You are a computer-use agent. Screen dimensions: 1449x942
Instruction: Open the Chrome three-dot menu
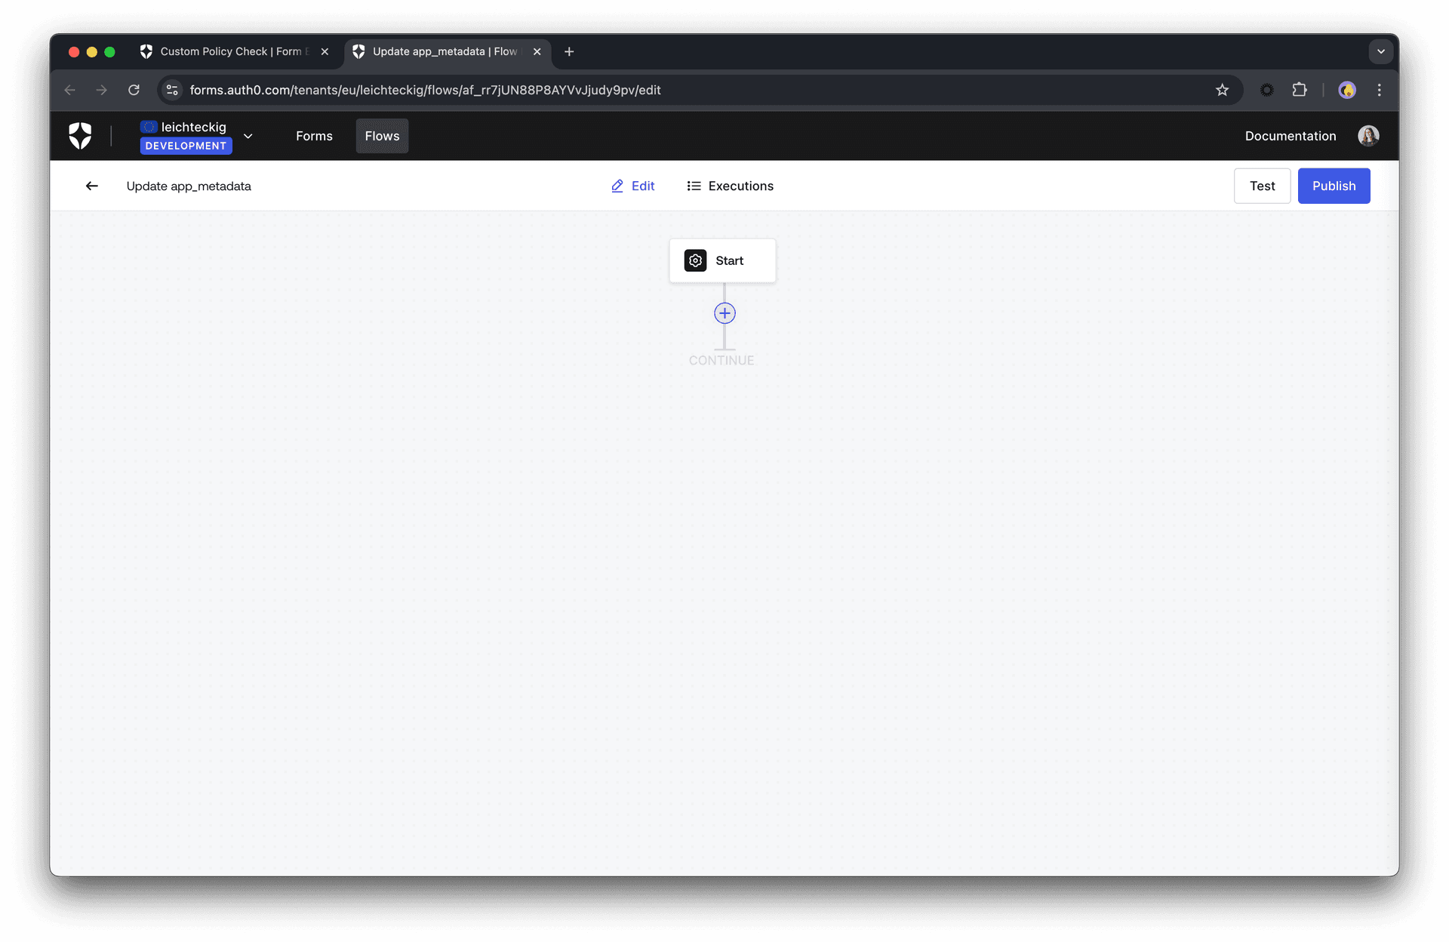pyautogui.click(x=1380, y=90)
